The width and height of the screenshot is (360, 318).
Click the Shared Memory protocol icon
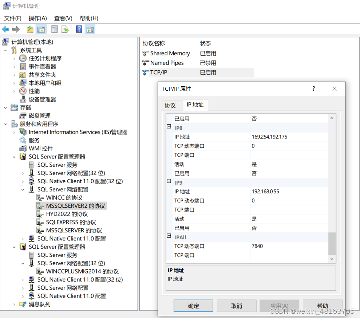click(x=145, y=53)
